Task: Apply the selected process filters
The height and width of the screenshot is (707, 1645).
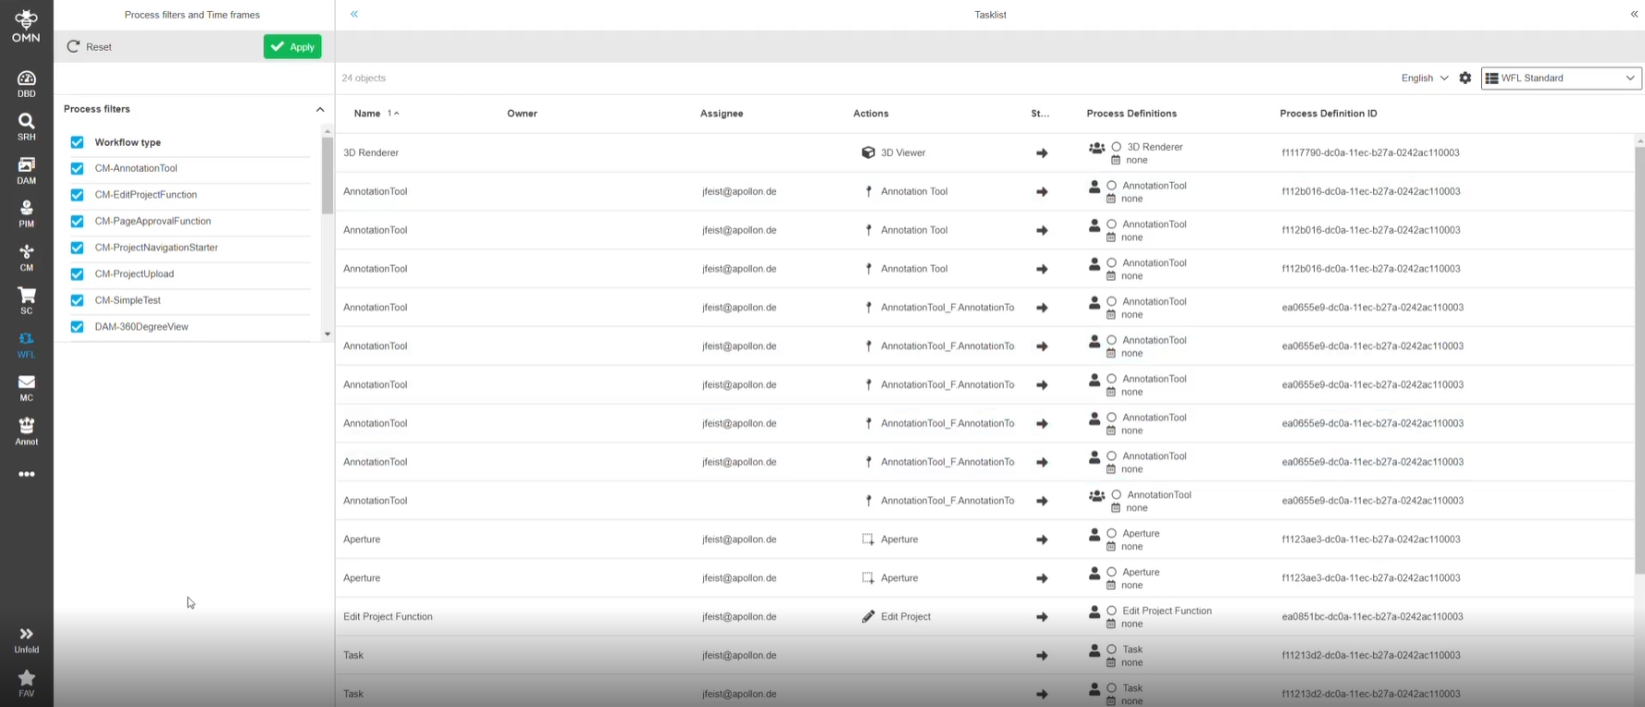Action: point(291,47)
